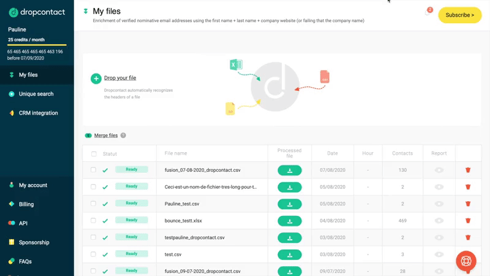Click date 04/08/2020 cell

(333, 221)
